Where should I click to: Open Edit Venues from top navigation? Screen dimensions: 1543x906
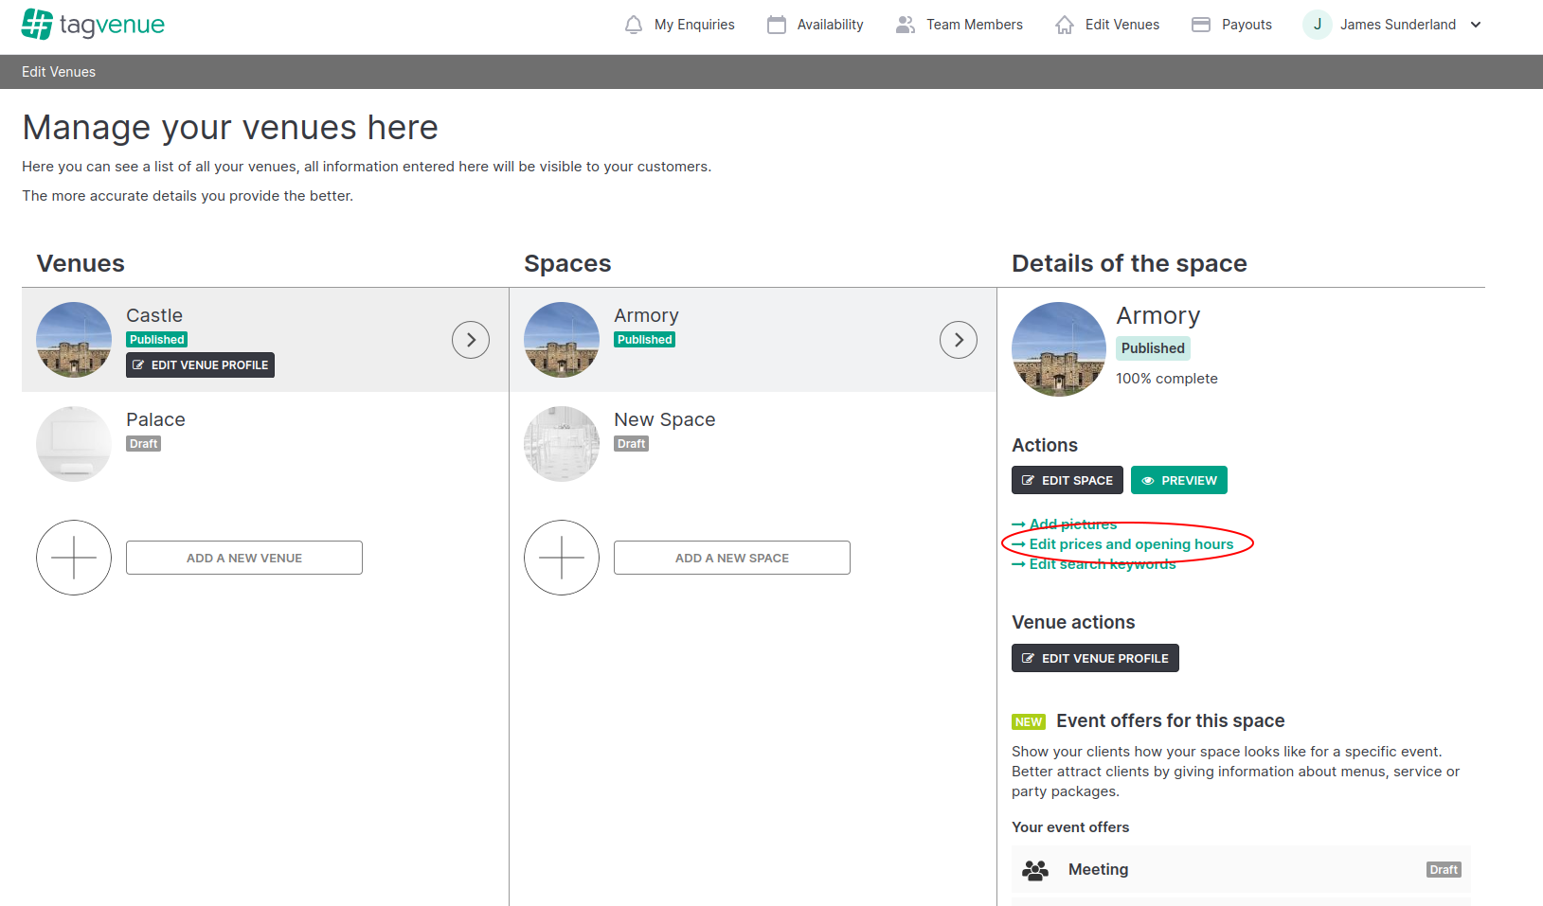pos(1122,25)
